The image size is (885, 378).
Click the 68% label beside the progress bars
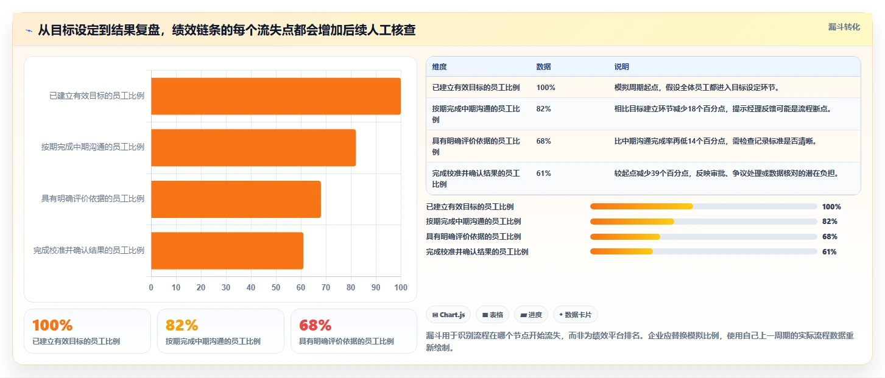click(830, 237)
